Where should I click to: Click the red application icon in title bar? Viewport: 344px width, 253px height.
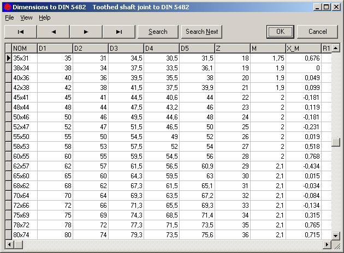coord(6,7)
